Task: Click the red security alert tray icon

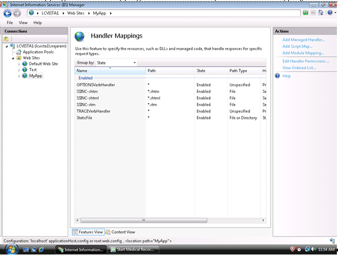Action: [293, 249]
